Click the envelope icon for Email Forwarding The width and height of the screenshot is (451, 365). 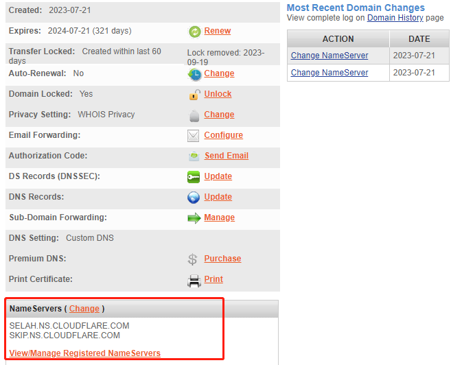click(x=194, y=136)
